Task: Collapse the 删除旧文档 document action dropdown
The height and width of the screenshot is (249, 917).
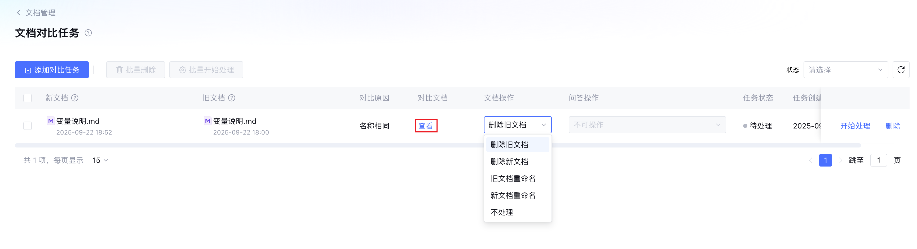Action: pyautogui.click(x=518, y=125)
